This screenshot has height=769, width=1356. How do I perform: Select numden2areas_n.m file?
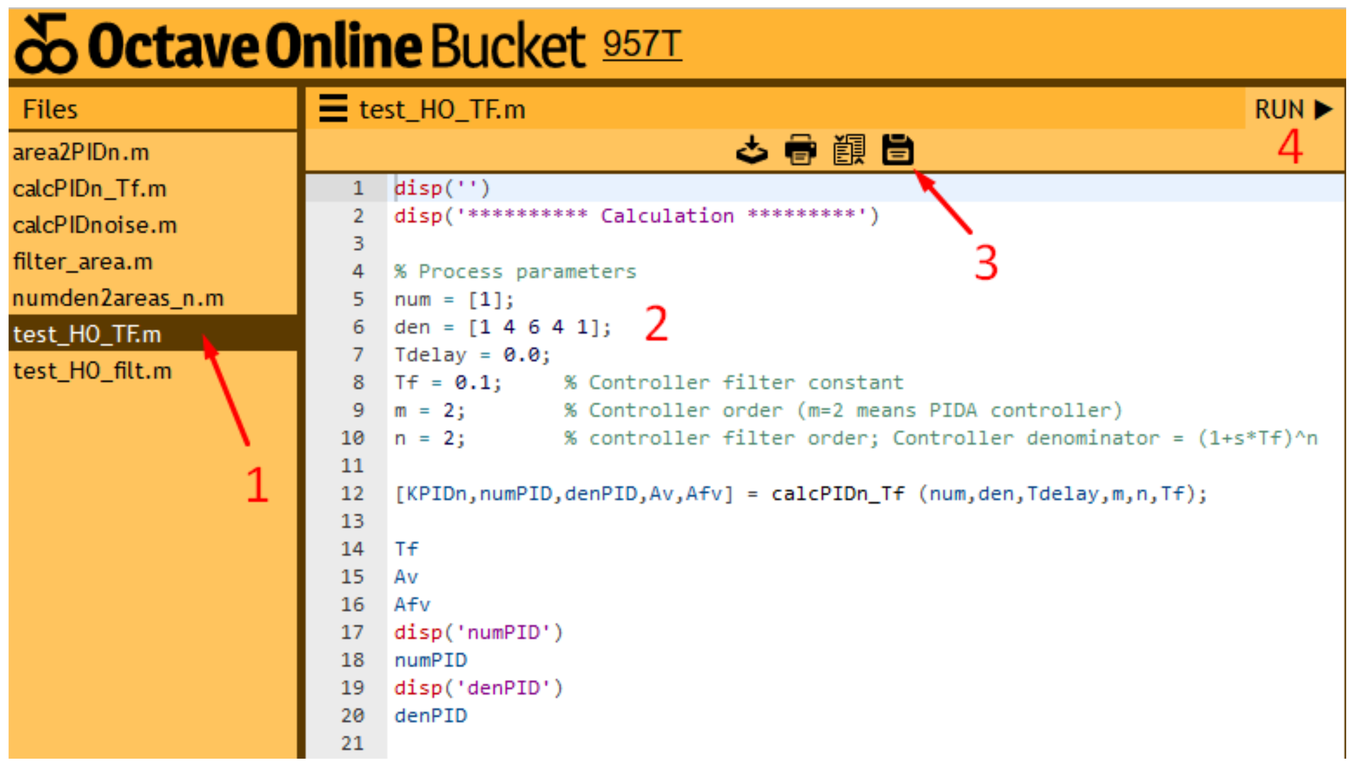click(x=118, y=299)
